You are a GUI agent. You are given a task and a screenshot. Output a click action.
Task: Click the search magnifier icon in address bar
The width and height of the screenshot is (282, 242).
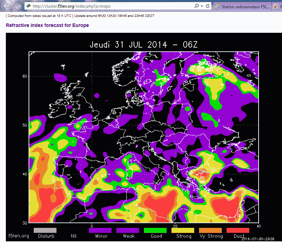point(196,6)
